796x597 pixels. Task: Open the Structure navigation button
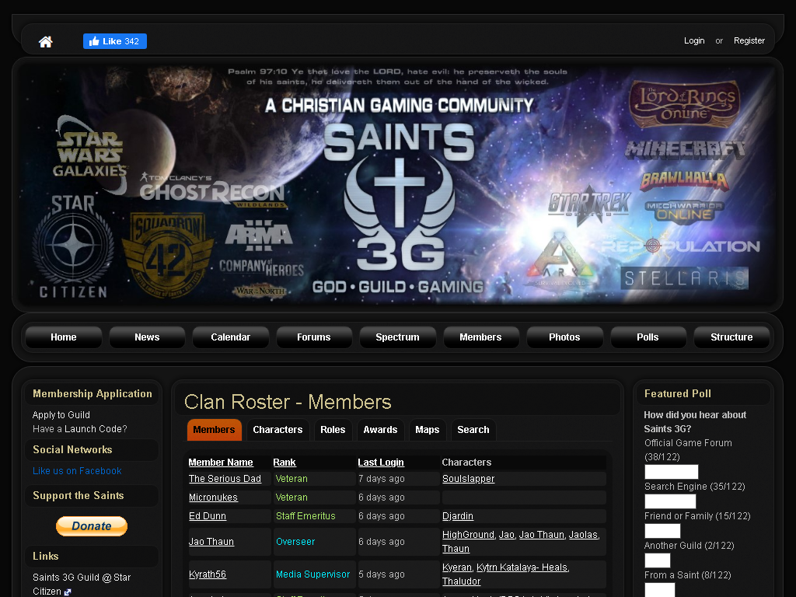(731, 337)
